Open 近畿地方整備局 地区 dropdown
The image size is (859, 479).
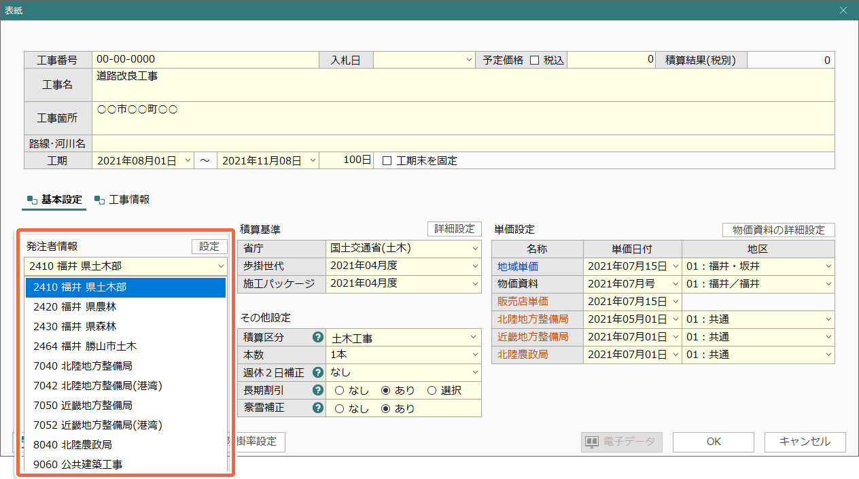828,337
